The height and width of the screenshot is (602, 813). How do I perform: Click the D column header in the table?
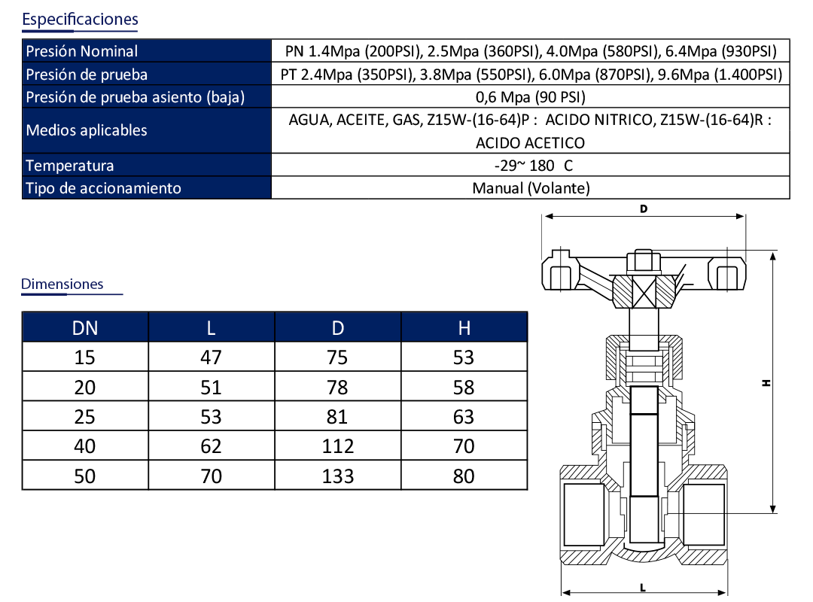[338, 327]
